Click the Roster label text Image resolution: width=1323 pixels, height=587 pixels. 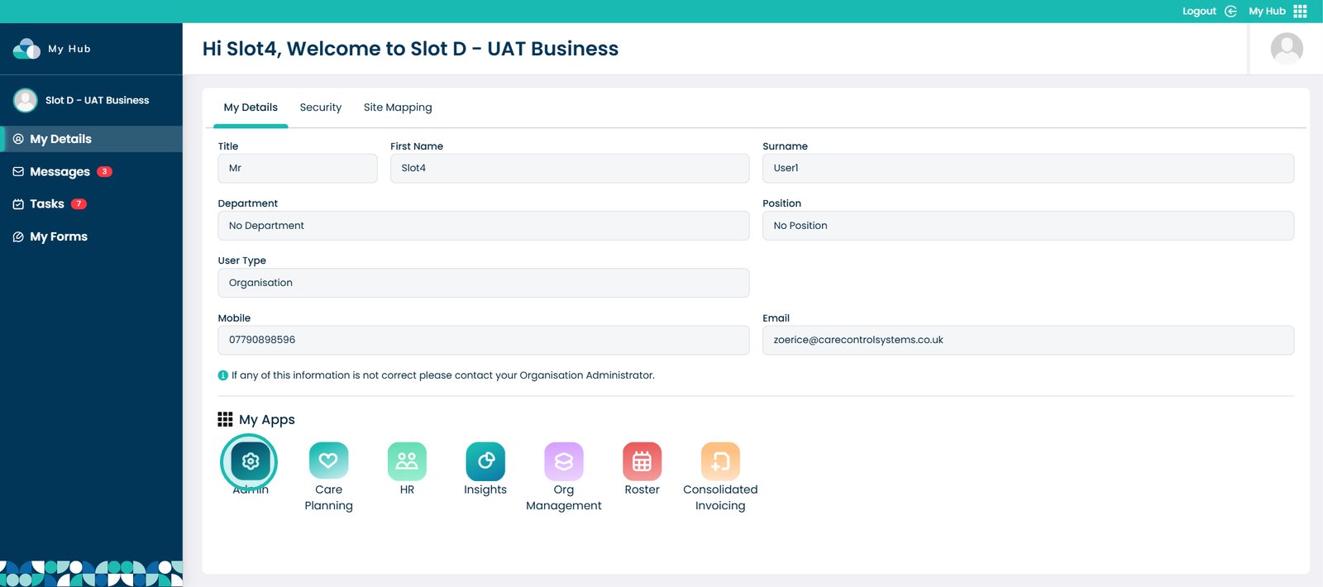click(642, 489)
